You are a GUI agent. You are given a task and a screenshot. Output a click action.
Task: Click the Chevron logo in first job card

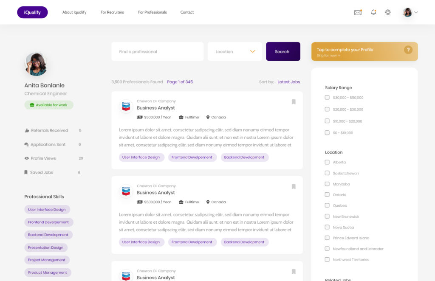coord(126,106)
